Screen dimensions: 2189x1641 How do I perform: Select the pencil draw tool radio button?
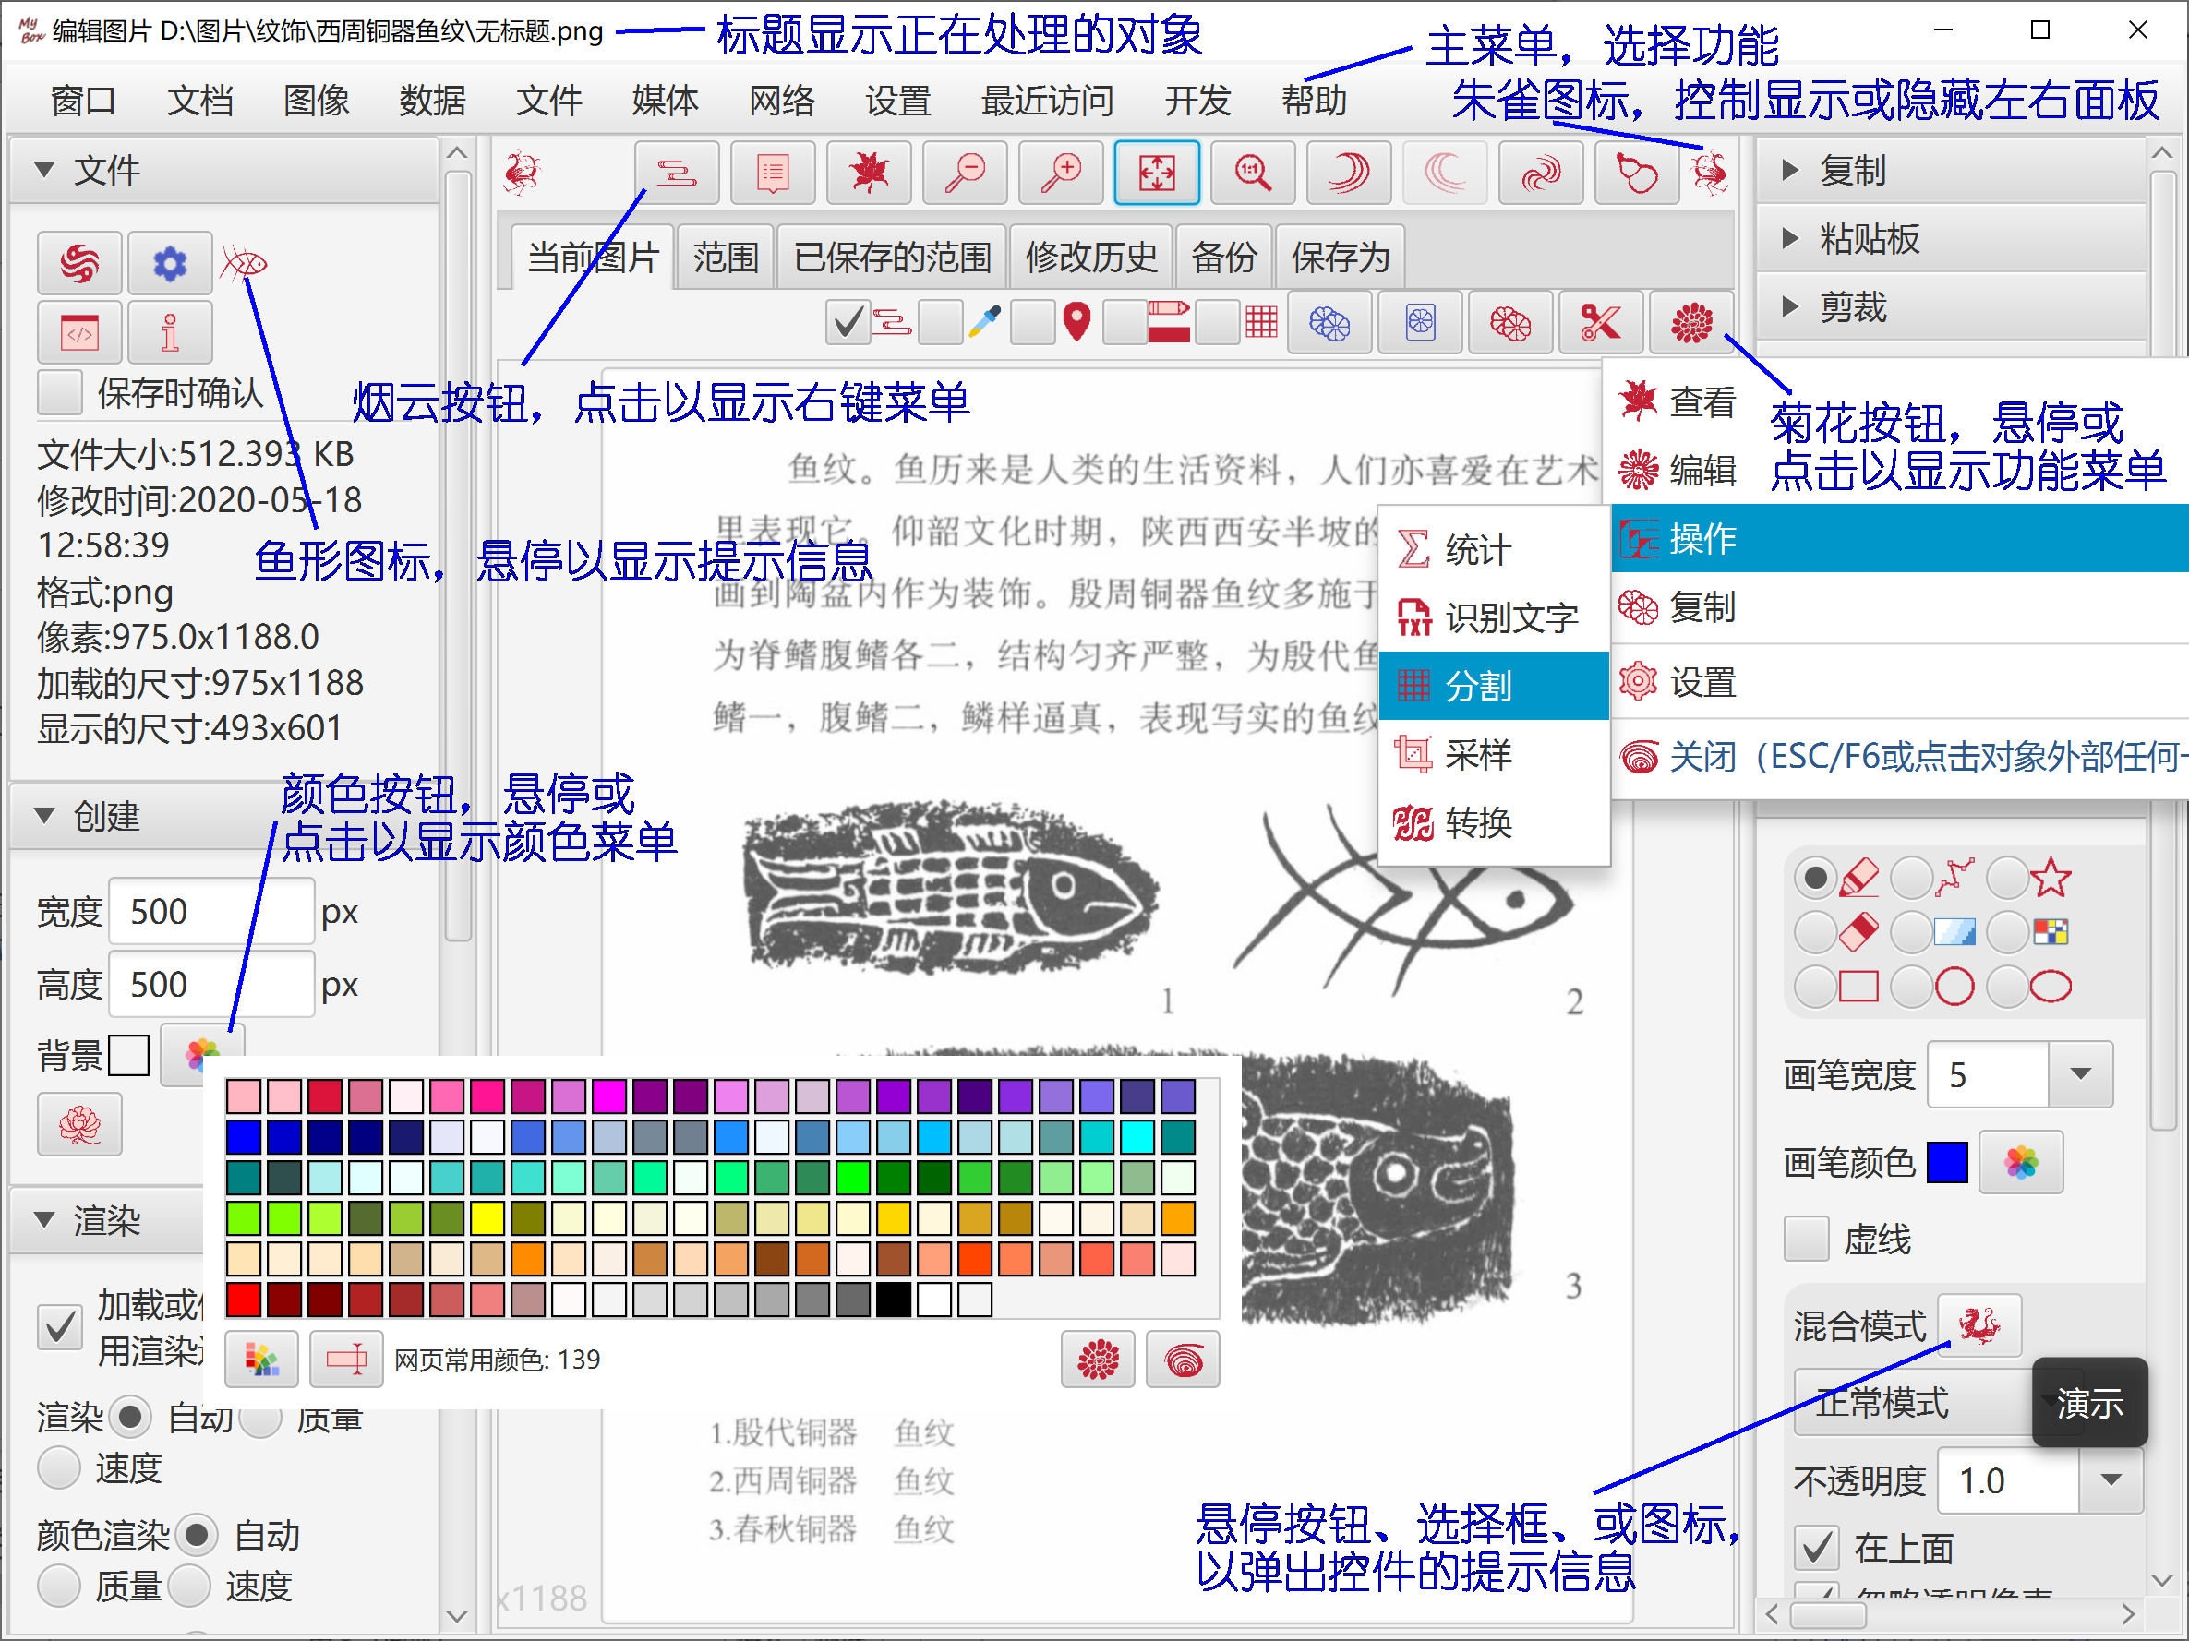pos(1816,878)
